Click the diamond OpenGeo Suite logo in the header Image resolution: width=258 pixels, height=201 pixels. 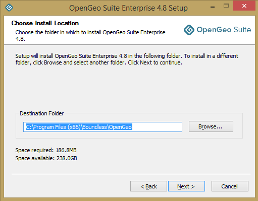click(189, 30)
